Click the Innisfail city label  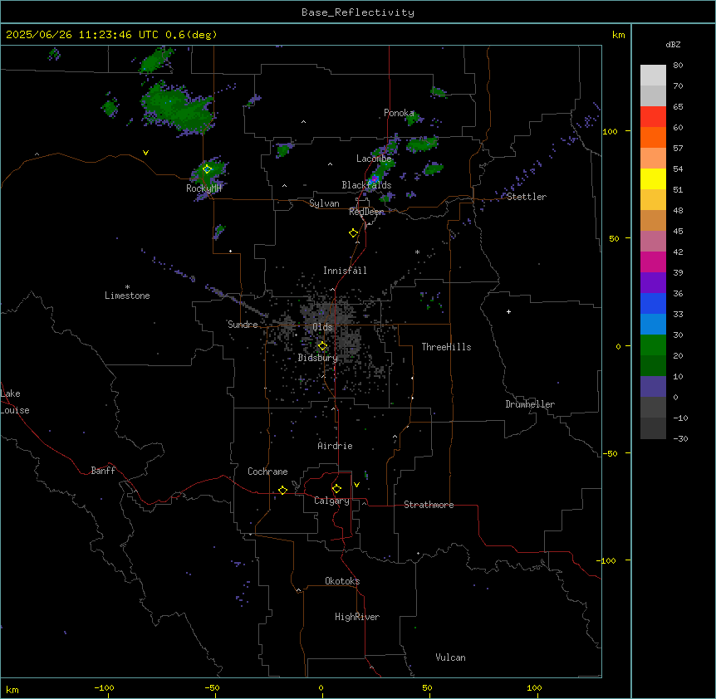click(x=345, y=271)
